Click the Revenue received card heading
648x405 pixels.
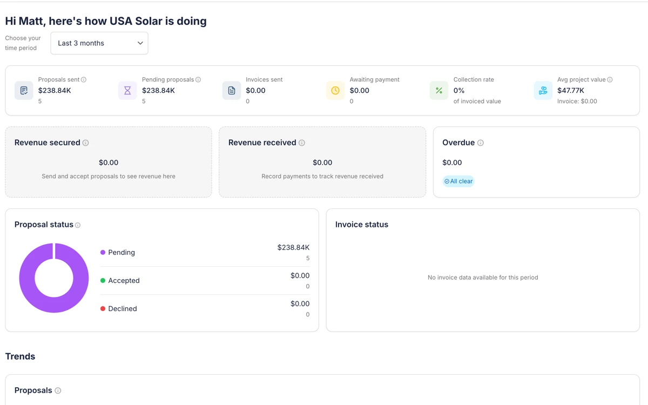[262, 143]
